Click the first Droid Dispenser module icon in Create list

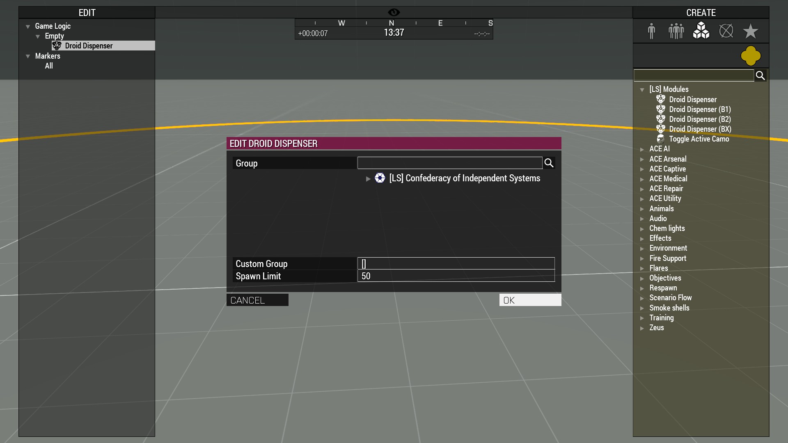(x=661, y=99)
